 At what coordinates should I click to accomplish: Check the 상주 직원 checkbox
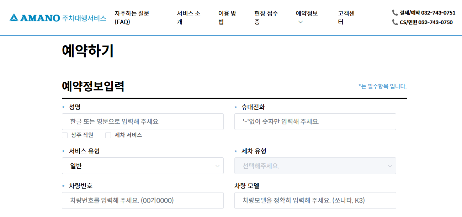(x=65, y=135)
